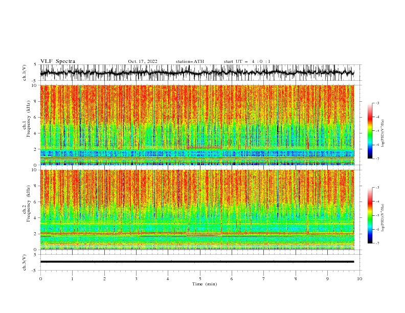The image size is (405, 313).
Task: Click the upper color bar "log(PSD)" label
Action: pyautogui.click(x=382, y=133)
